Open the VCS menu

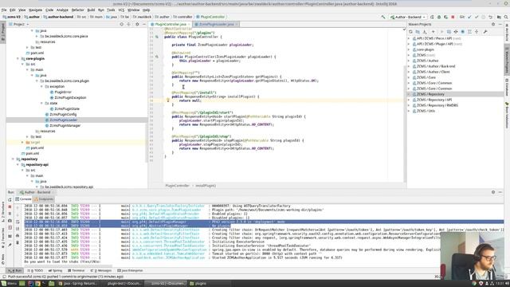point(121,10)
